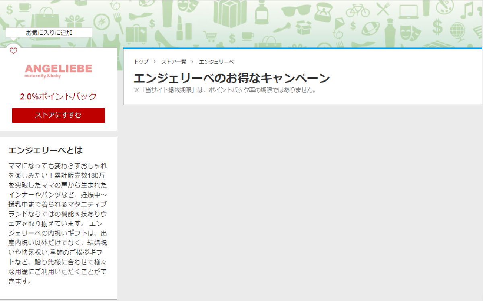Select the エンジェリーベ breadcrumb item
Screen dimensions: 483x301
pyautogui.click(x=216, y=62)
